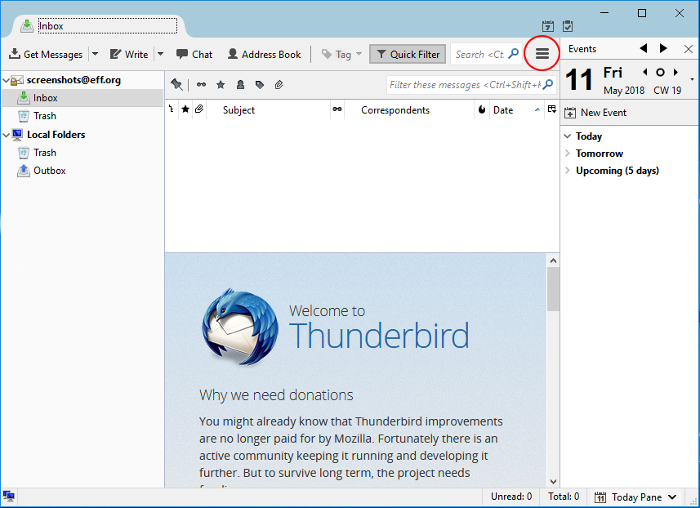This screenshot has width=700, height=508.
Task: Click the welcome page scrollbar thumb
Action: 553,290
